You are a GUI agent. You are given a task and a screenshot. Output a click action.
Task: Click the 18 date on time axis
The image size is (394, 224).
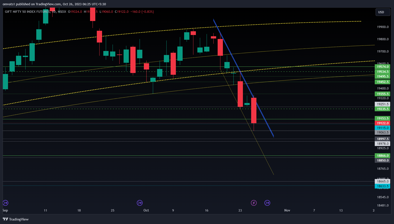79,210
